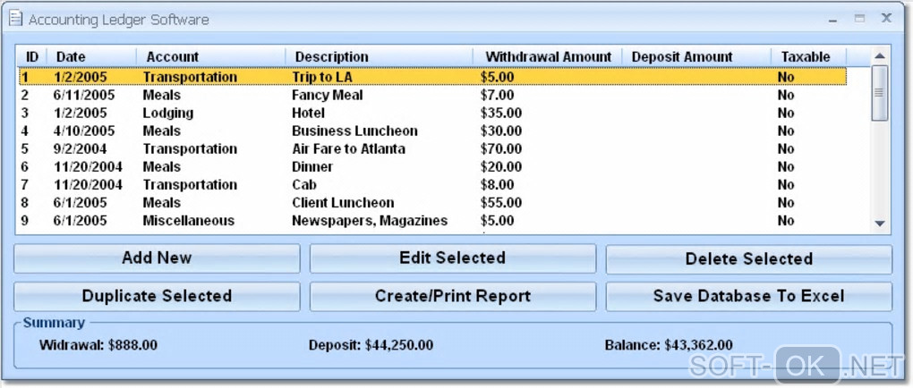Click the $70.00 withdrawal amount
Image resolution: width=913 pixels, height=388 pixels.
click(x=501, y=149)
